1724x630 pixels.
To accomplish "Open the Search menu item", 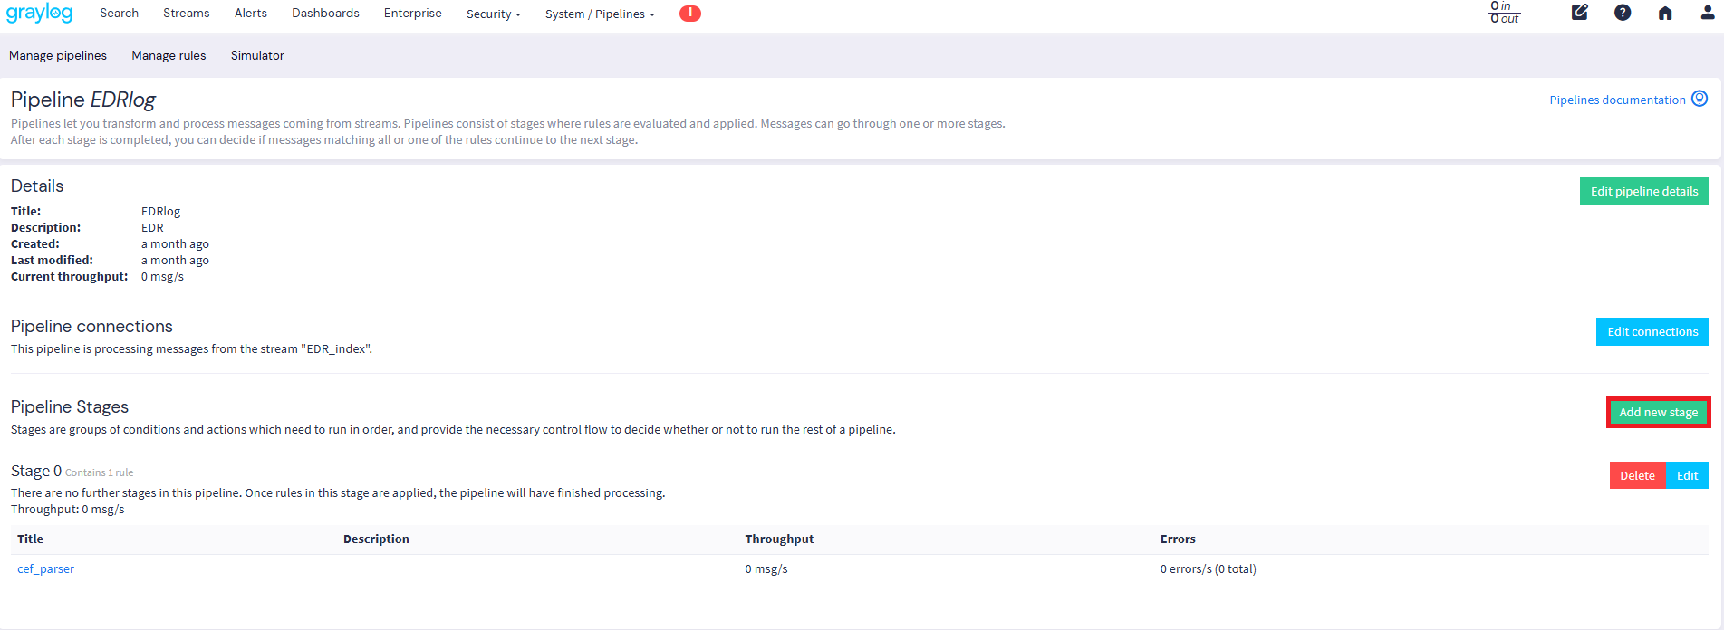I will (x=119, y=13).
